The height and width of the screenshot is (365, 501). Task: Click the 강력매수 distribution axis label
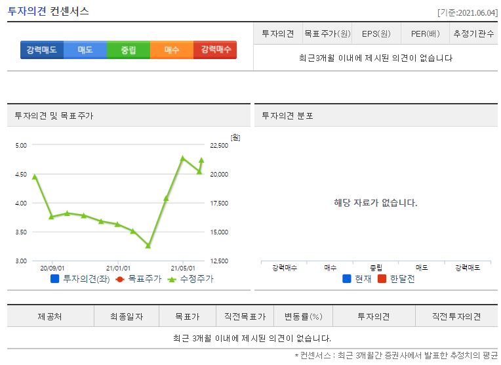tap(285, 267)
